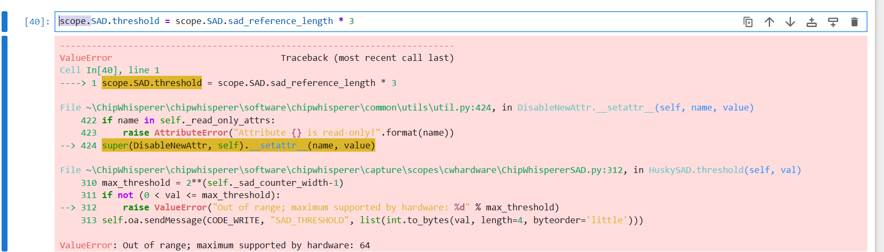The width and height of the screenshot is (884, 252).
Task: Move cell down with the down arrow
Action: coord(790,22)
